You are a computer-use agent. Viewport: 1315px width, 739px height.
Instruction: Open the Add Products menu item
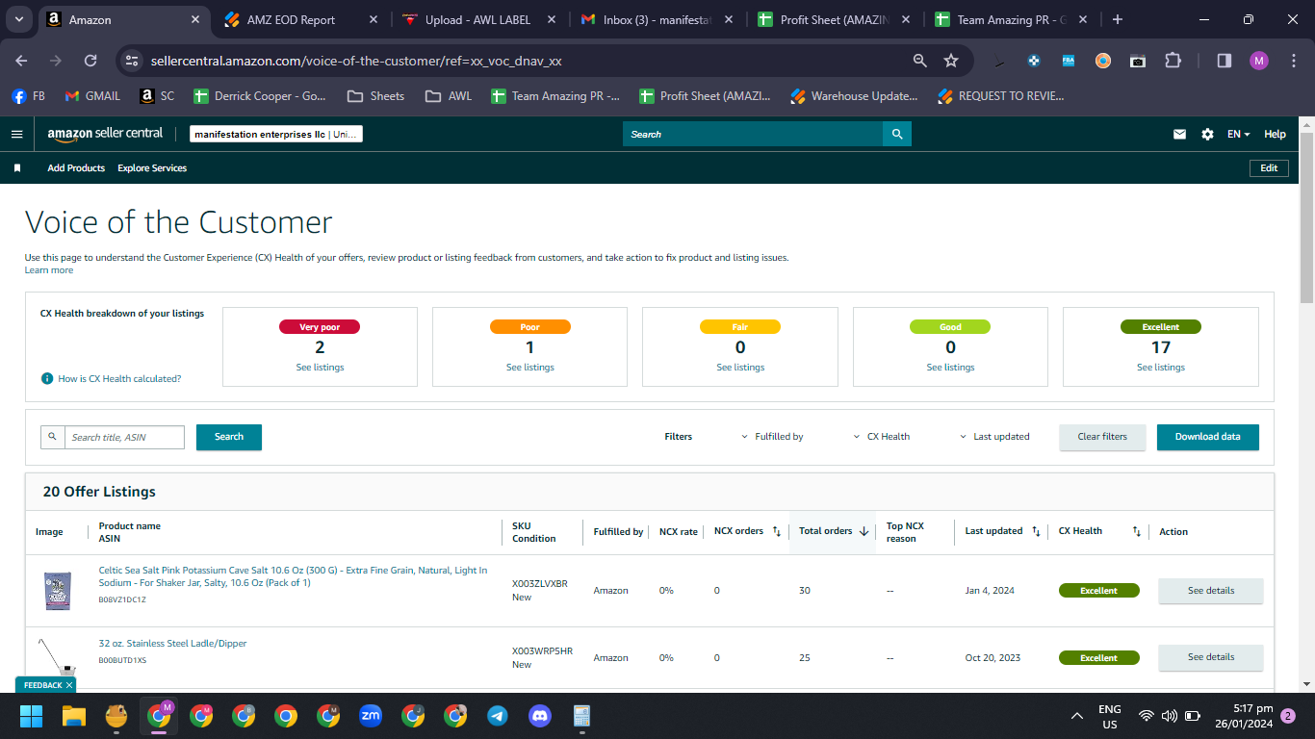click(76, 168)
